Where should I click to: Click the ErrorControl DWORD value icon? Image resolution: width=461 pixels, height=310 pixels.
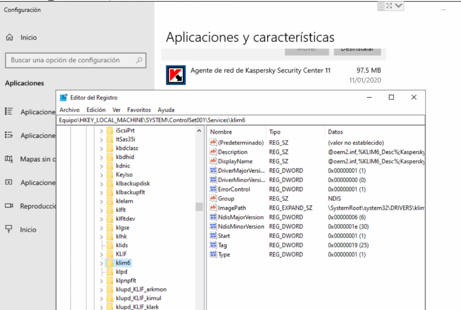[x=213, y=189]
